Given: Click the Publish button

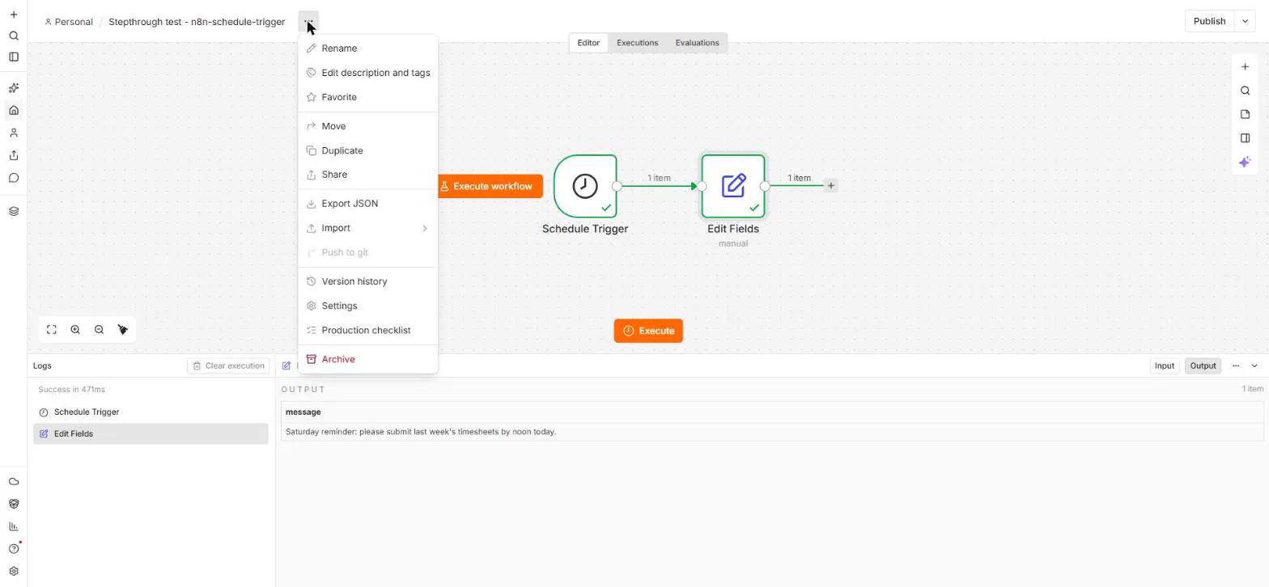Looking at the screenshot, I should tap(1209, 21).
